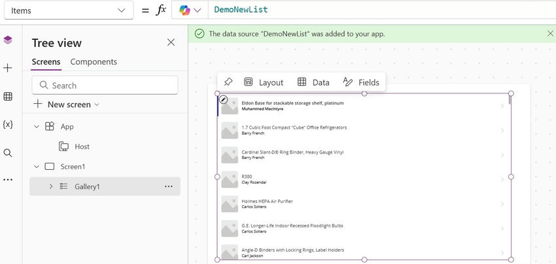The width and height of the screenshot is (556, 264).
Task: Click Cardinal Slant-D Ring Binder text
Action: pyautogui.click(x=292, y=152)
